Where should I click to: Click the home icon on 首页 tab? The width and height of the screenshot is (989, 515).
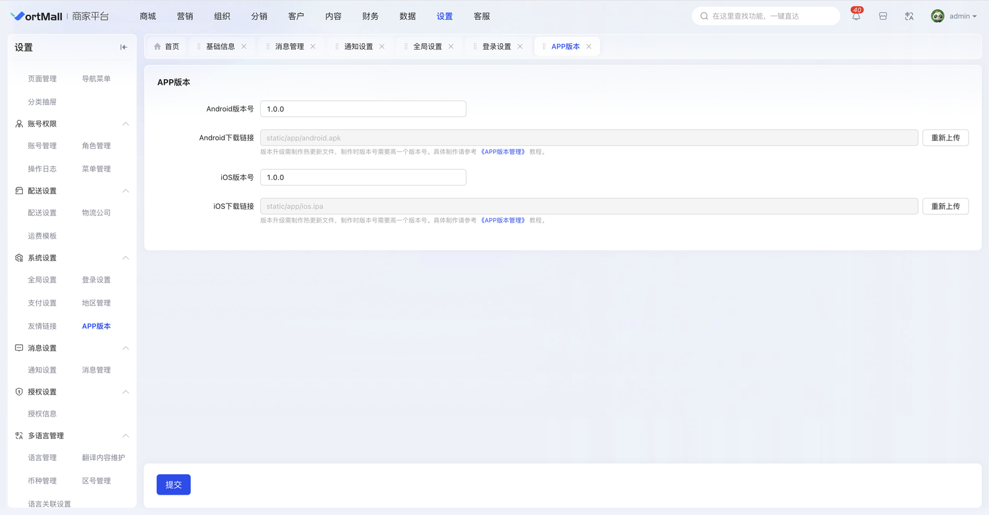[158, 46]
